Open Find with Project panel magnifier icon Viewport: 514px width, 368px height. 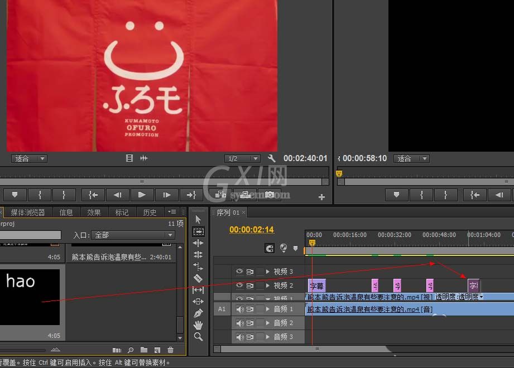tap(131, 350)
